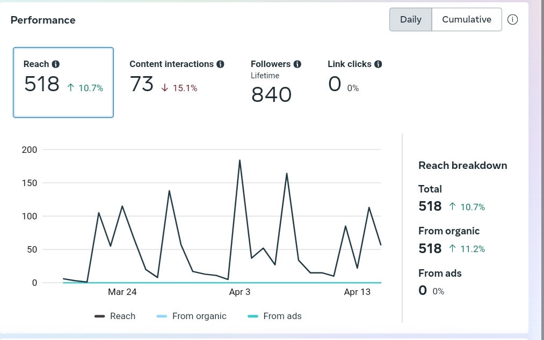Screen dimensions: 544x340
Task: Open the Performance info circle icon
Action: tap(513, 20)
